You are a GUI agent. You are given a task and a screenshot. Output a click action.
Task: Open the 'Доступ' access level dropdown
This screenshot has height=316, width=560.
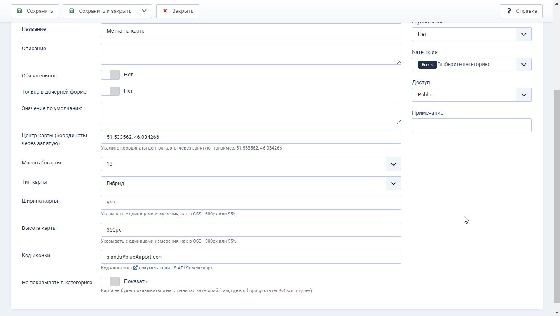[x=523, y=95]
